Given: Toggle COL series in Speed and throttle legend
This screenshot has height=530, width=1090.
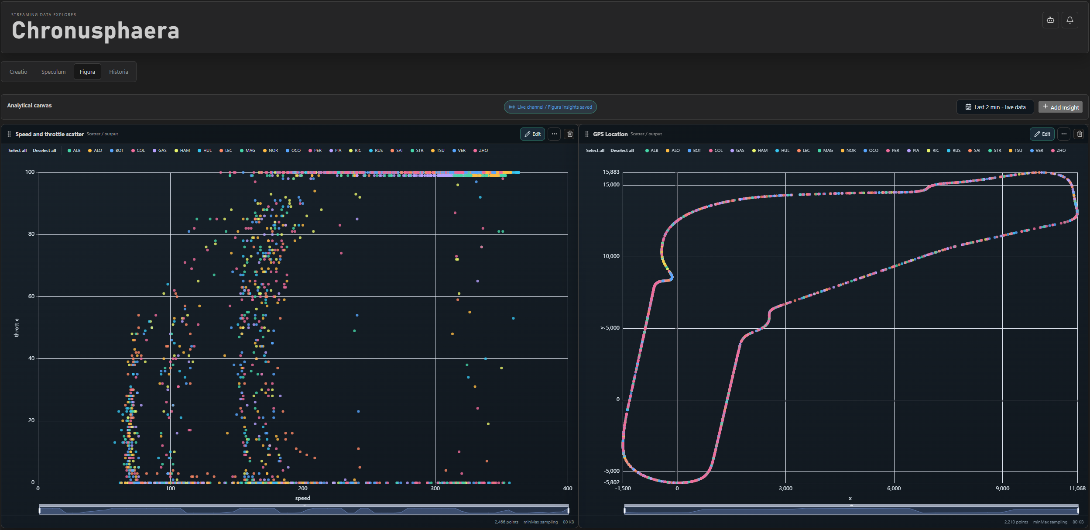Looking at the screenshot, I should [138, 151].
